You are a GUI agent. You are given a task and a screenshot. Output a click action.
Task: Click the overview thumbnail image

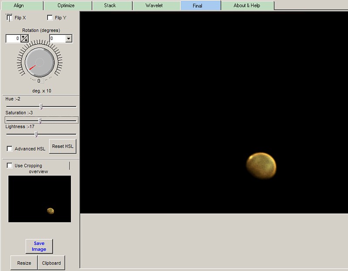(x=40, y=199)
